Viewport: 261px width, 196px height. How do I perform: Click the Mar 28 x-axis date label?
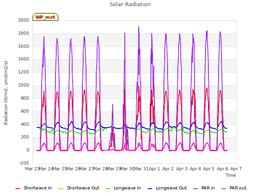coord(100,169)
